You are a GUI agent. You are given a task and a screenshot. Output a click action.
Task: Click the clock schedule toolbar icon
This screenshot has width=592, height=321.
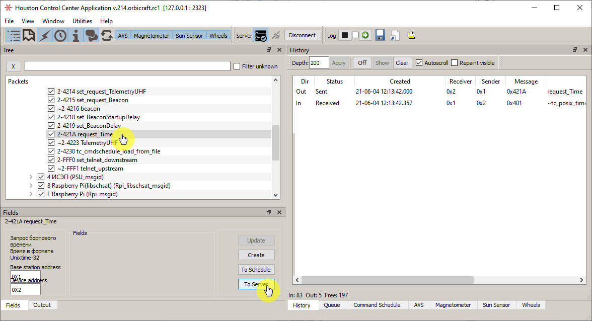(60, 35)
